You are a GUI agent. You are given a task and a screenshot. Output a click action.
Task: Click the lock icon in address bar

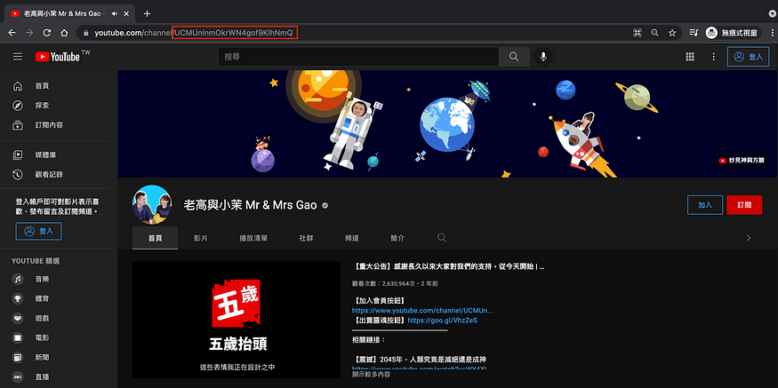86,33
